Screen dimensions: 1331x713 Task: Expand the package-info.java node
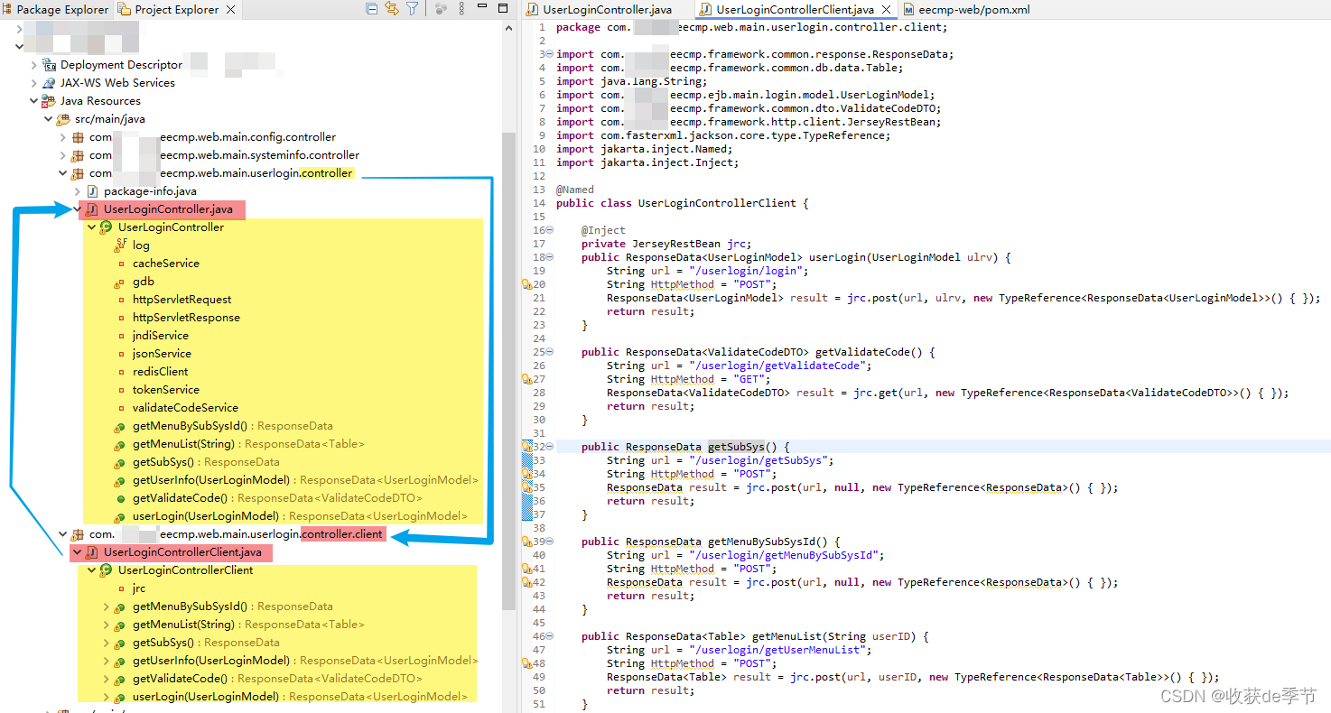pos(78,191)
